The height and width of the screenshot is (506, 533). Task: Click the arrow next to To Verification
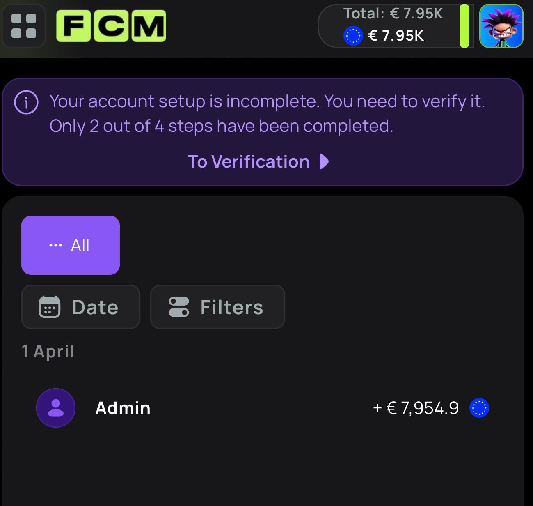(324, 161)
